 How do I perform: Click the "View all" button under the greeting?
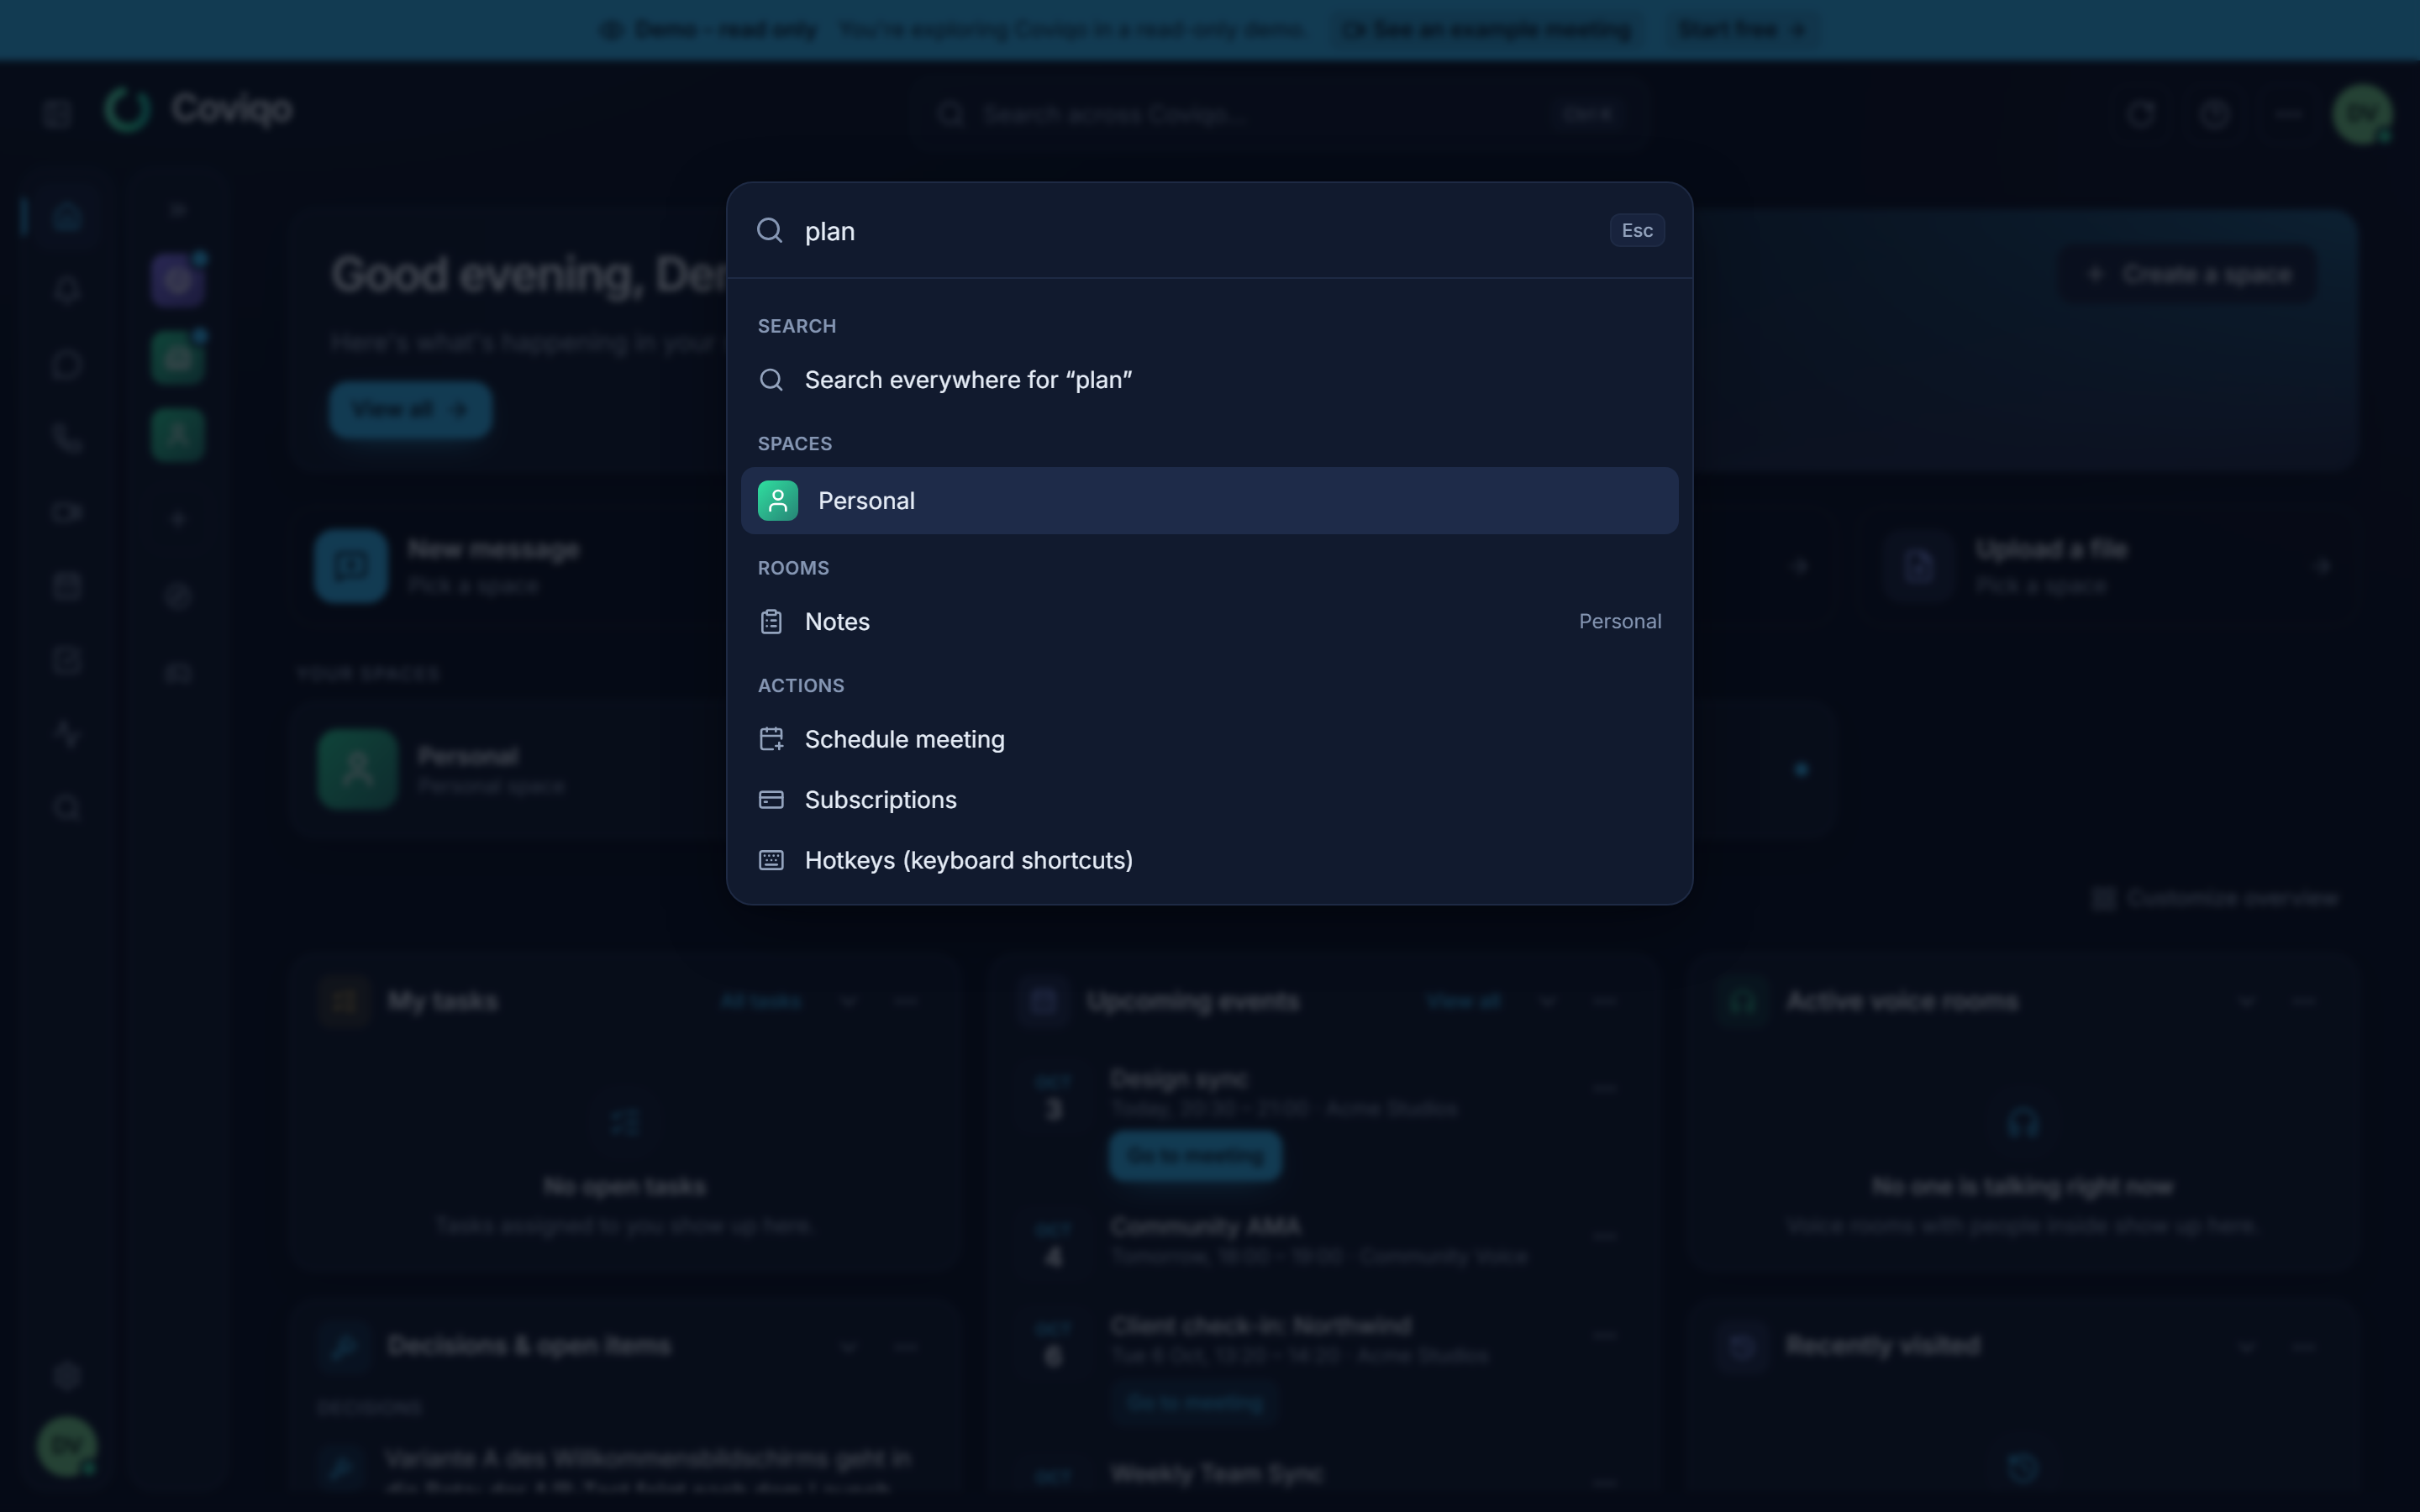[410, 410]
